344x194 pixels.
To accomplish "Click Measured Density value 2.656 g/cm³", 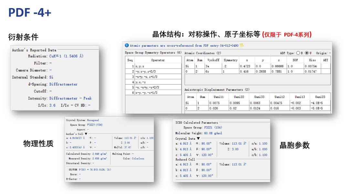I will coord(99,158).
